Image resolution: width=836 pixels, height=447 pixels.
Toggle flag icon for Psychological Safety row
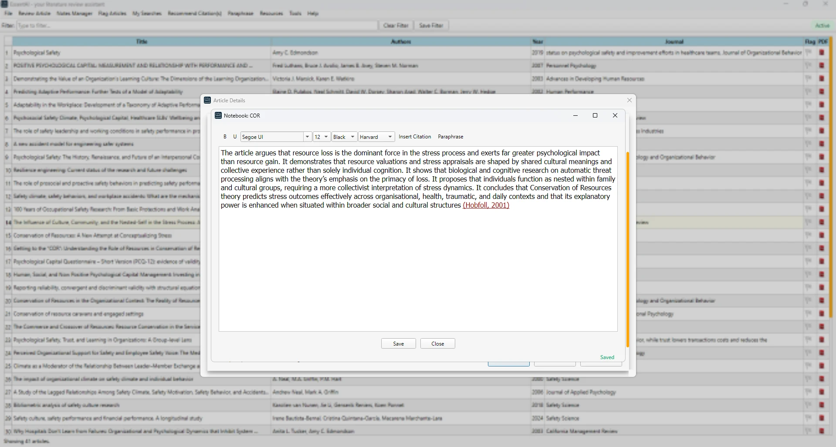[x=809, y=53]
